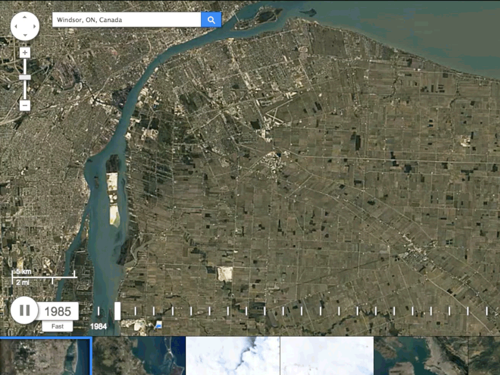Click the zoom level slider handle
Screen dimensions: 500x375
tap(25, 77)
